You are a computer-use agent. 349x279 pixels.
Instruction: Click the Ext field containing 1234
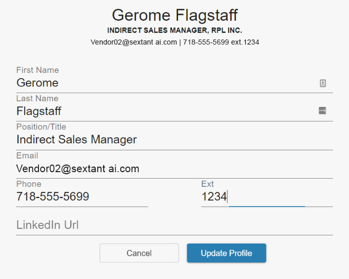point(266,197)
